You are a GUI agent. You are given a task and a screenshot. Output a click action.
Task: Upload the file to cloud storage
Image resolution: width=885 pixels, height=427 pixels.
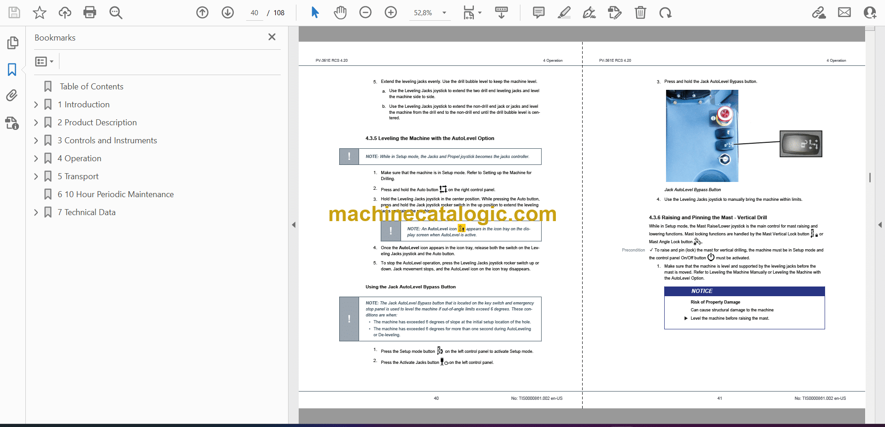(65, 12)
